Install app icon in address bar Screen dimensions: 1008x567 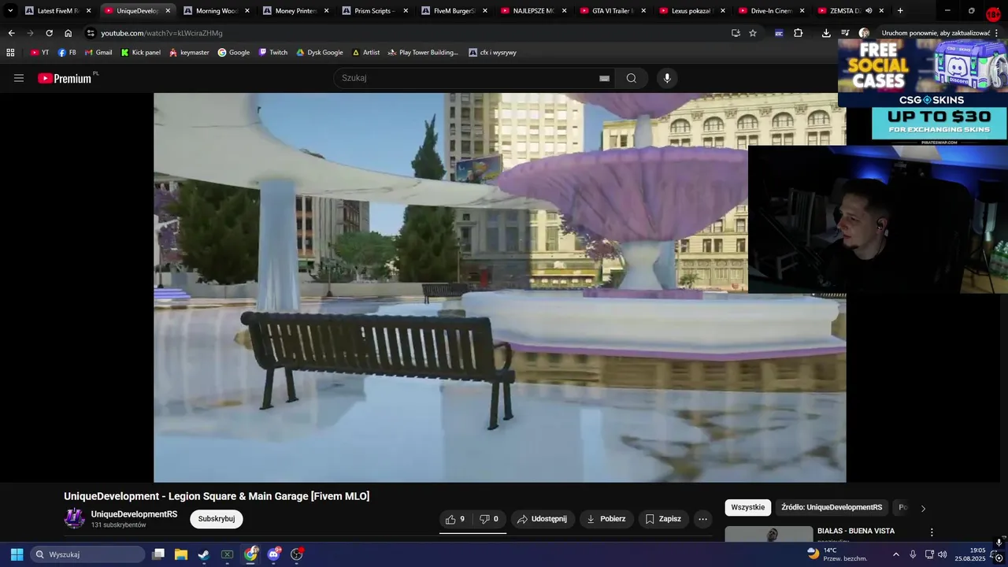coord(736,33)
